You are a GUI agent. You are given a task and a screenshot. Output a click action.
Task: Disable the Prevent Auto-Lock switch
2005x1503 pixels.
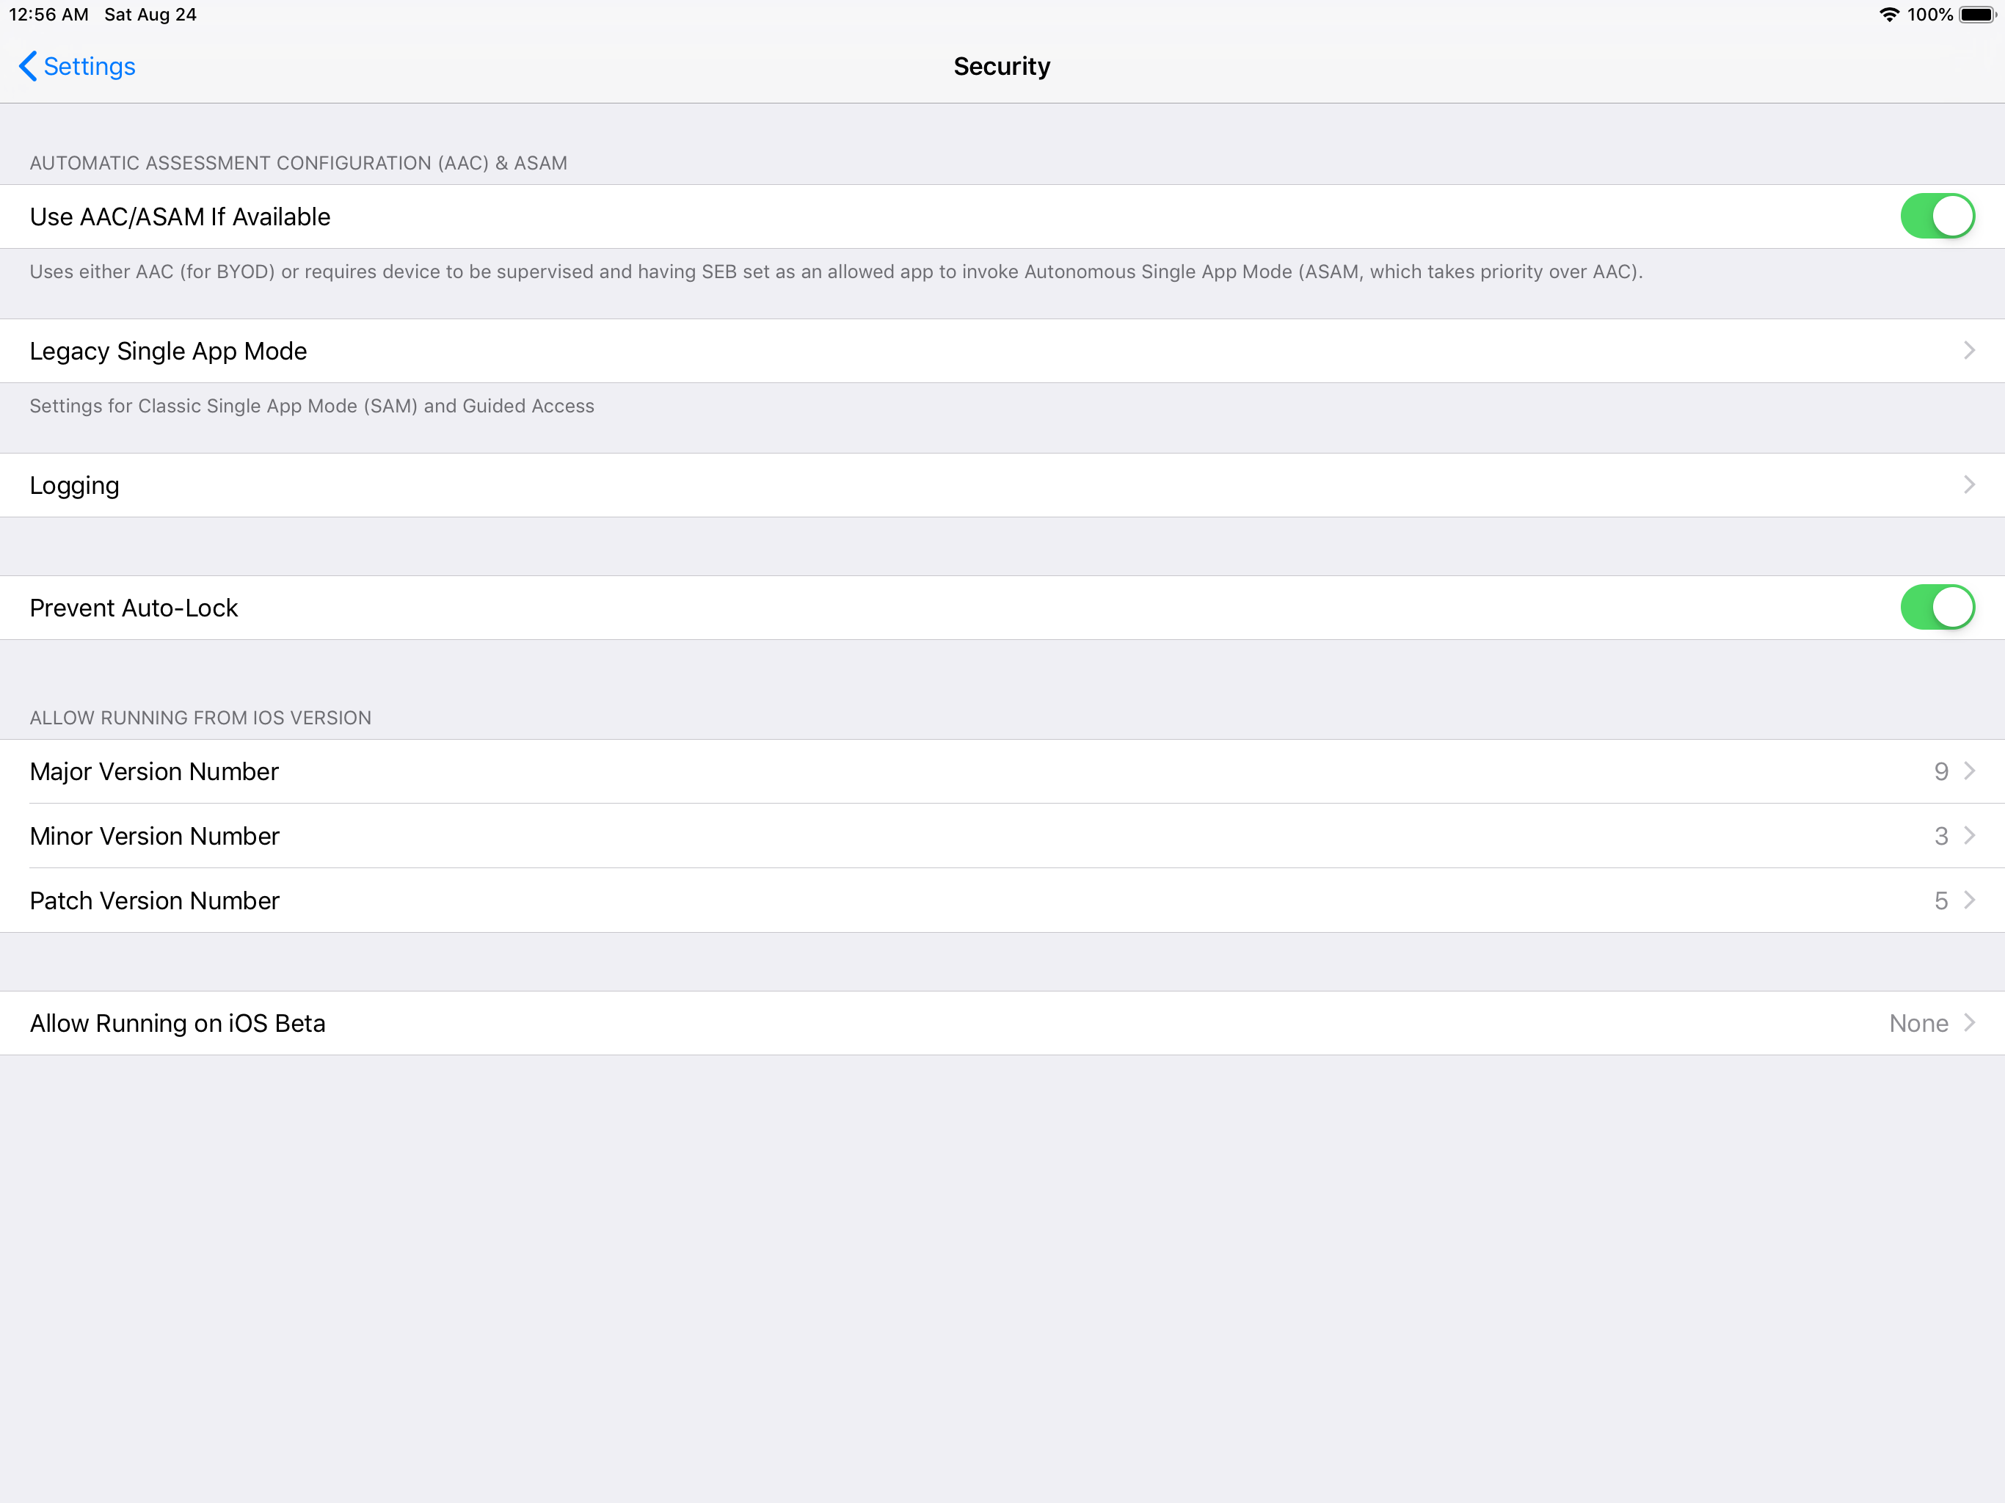1936,608
